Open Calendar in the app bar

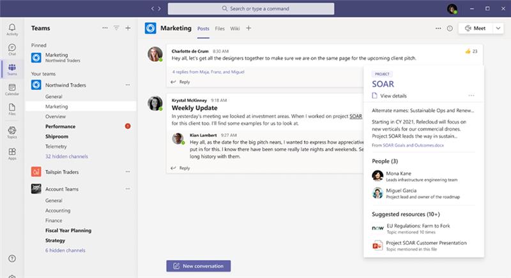click(x=12, y=89)
